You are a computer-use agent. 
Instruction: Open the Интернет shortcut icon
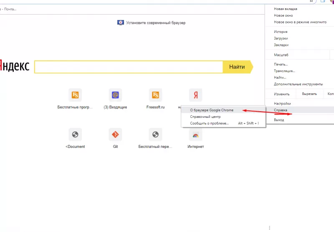pos(195,134)
